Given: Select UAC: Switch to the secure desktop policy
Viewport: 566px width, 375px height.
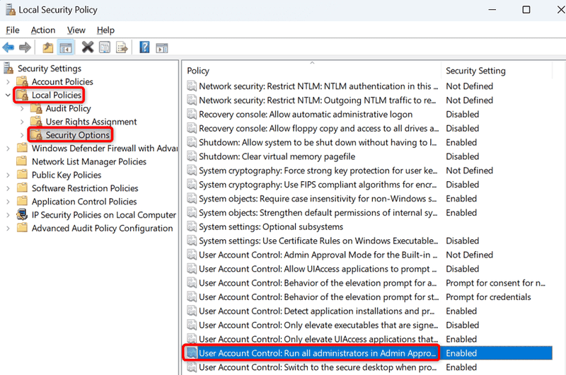Looking at the screenshot, I should [318, 367].
